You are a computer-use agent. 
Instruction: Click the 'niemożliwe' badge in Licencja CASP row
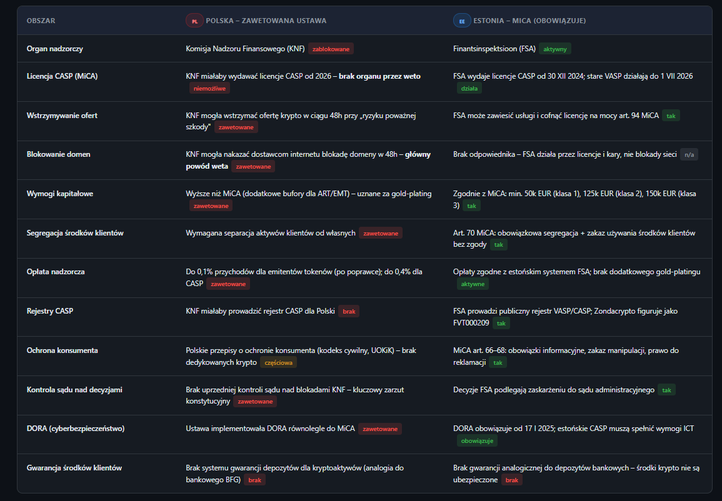[x=209, y=88]
